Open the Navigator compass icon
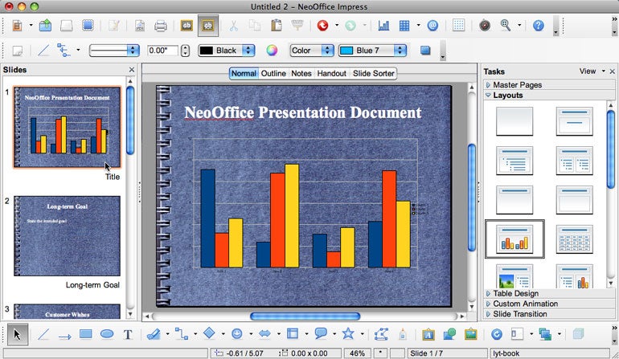This screenshot has width=619, height=359. point(485,26)
